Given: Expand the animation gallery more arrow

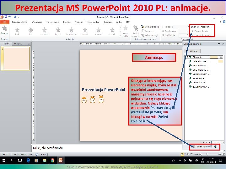Looking at the screenshot, I should click(120, 35).
